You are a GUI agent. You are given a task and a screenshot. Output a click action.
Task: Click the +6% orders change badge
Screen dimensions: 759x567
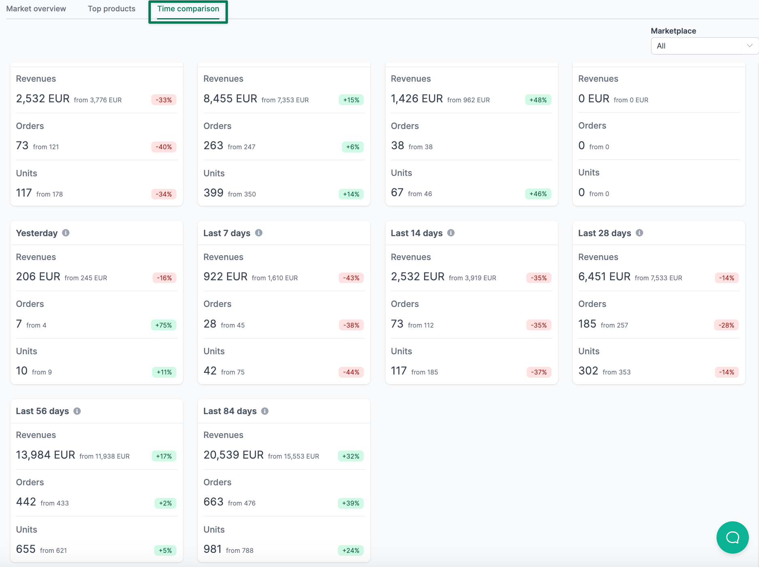pyautogui.click(x=353, y=147)
